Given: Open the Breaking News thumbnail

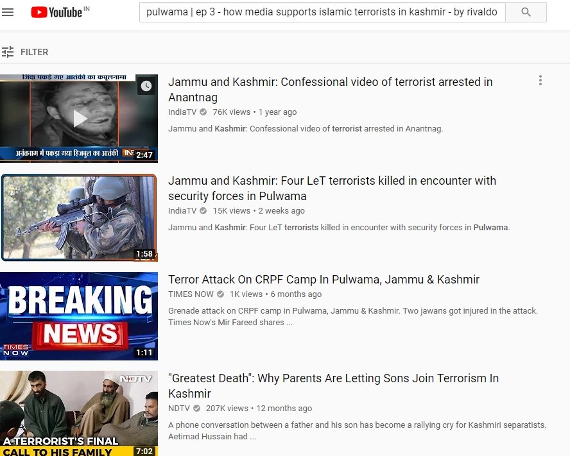Looking at the screenshot, I should 79,316.
